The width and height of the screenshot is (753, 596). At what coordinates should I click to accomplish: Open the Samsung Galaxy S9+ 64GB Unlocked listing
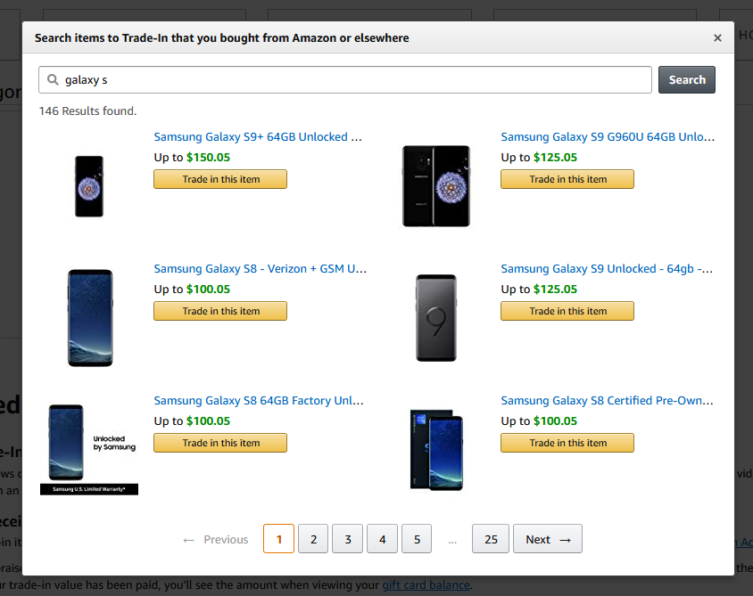click(x=258, y=136)
